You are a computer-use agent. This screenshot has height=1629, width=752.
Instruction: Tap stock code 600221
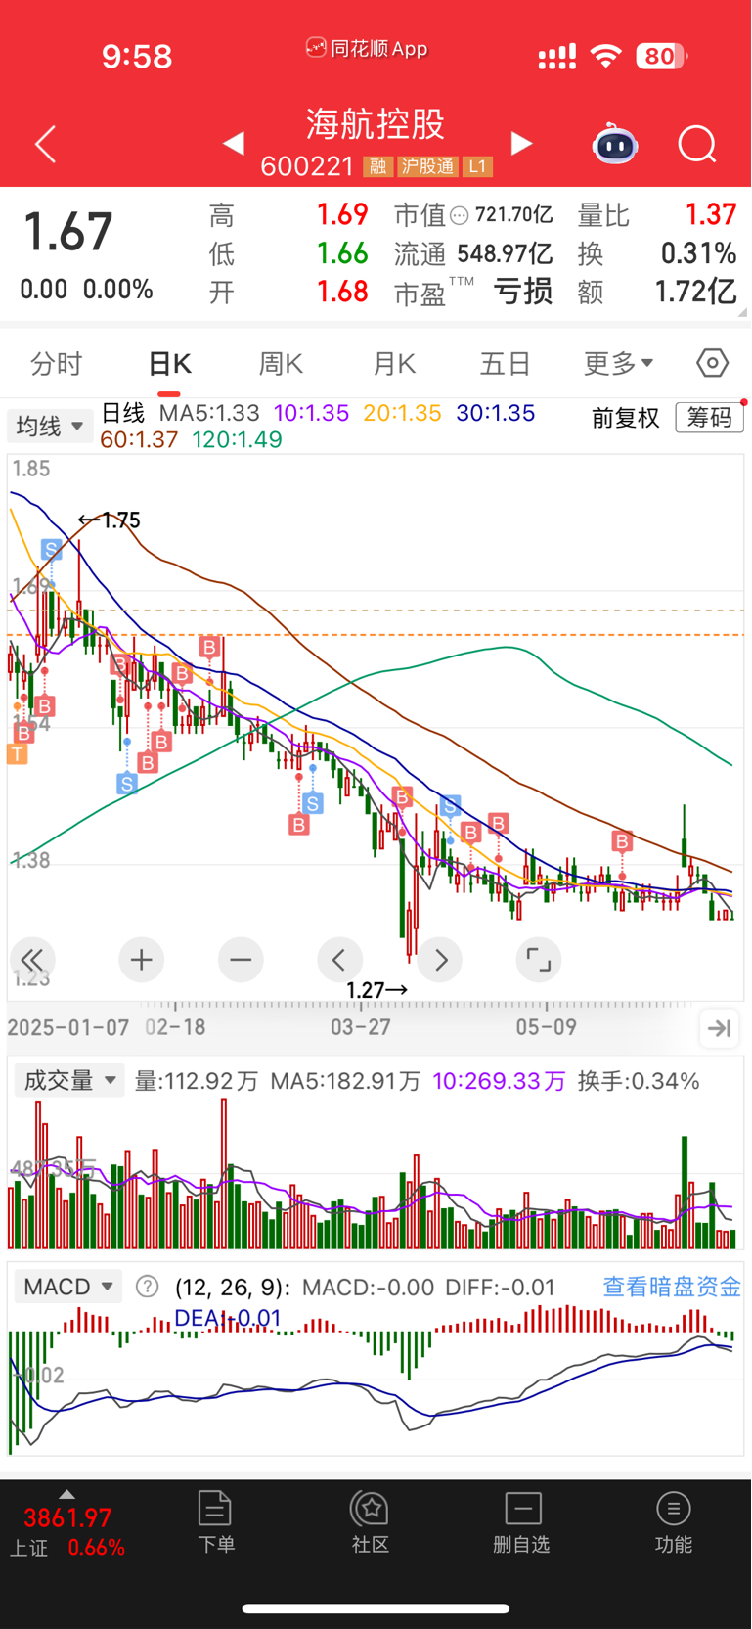coord(307,166)
